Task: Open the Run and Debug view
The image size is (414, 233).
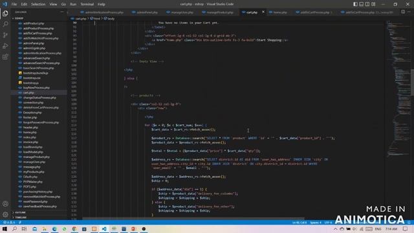Action: click(5, 46)
